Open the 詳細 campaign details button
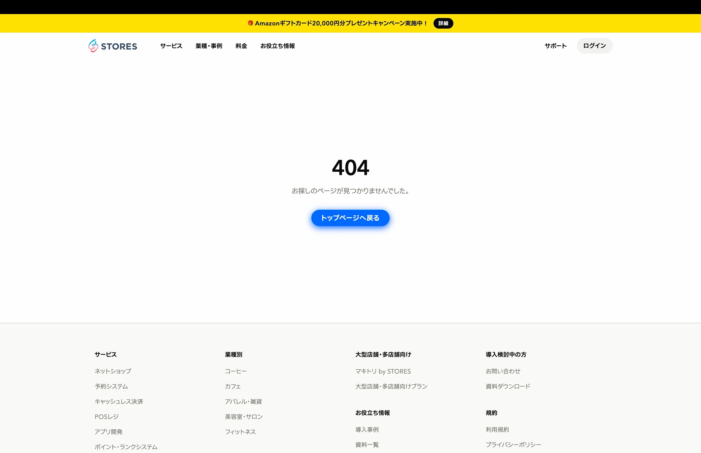Screen dimensions: 701x453 tap(443, 23)
